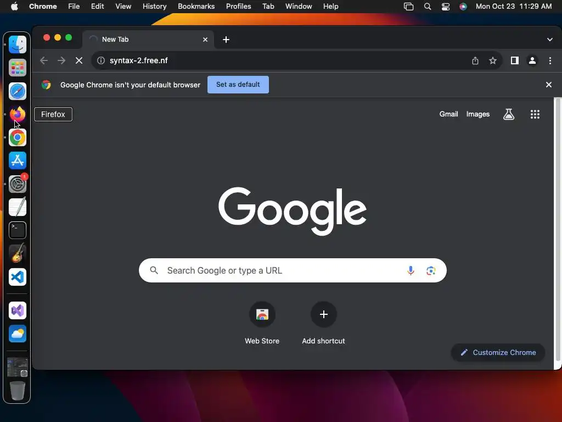
Task: Open the Bookmarks menu
Action: (196, 6)
